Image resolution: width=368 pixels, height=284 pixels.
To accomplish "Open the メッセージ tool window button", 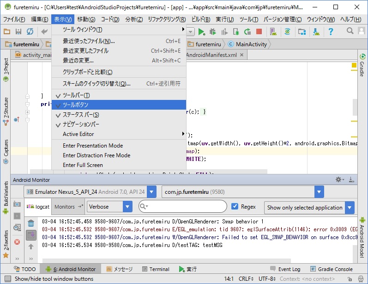I will click(119, 269).
